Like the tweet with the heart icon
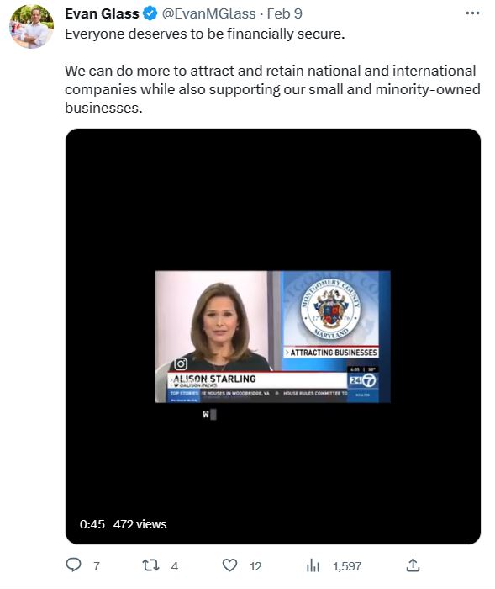This screenshot has height=589, width=495. (229, 565)
